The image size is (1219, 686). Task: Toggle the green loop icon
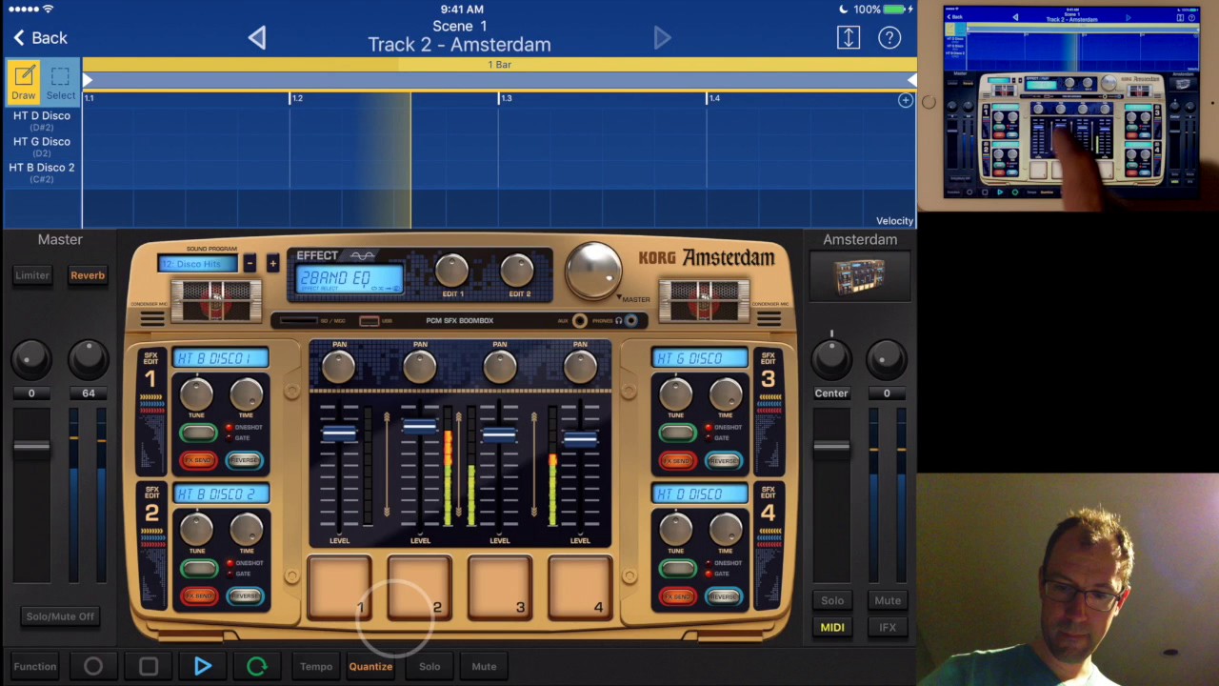[257, 667]
